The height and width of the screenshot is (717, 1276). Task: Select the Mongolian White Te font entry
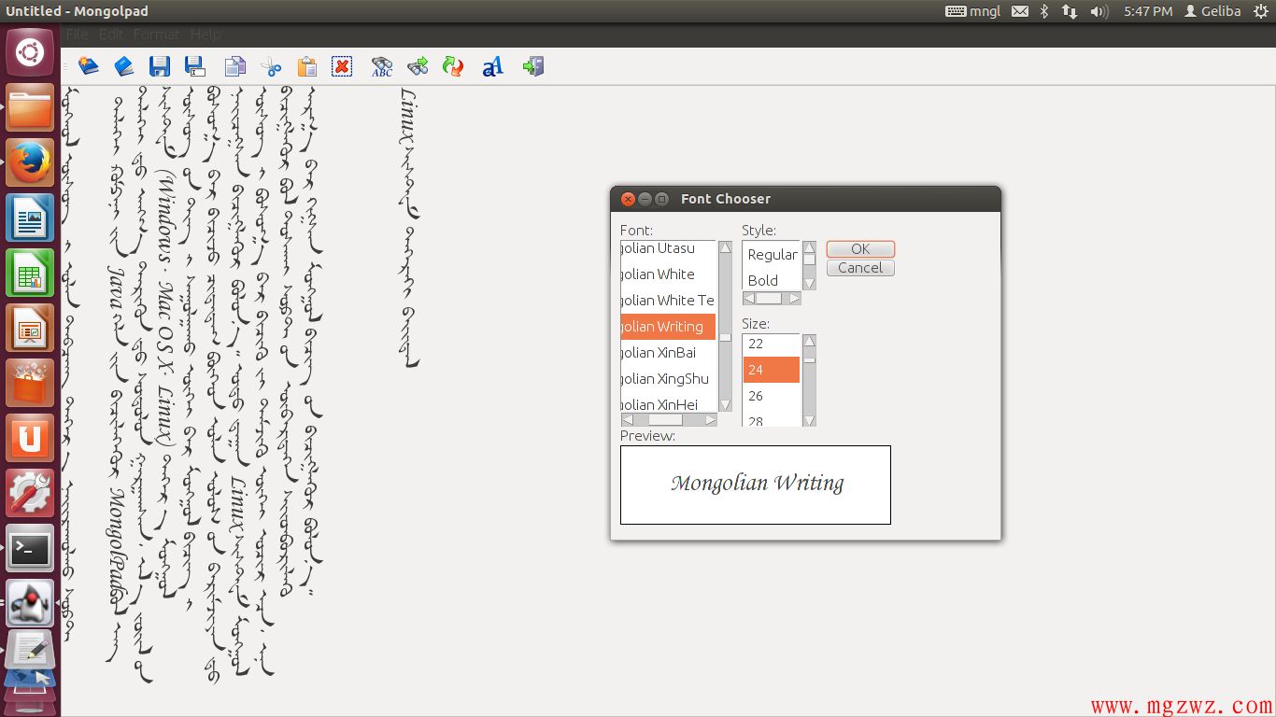668,301
